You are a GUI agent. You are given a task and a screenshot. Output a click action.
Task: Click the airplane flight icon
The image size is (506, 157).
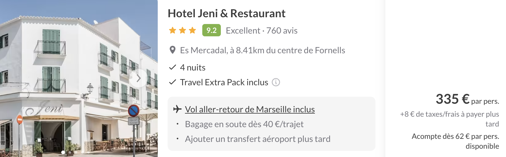click(x=177, y=109)
